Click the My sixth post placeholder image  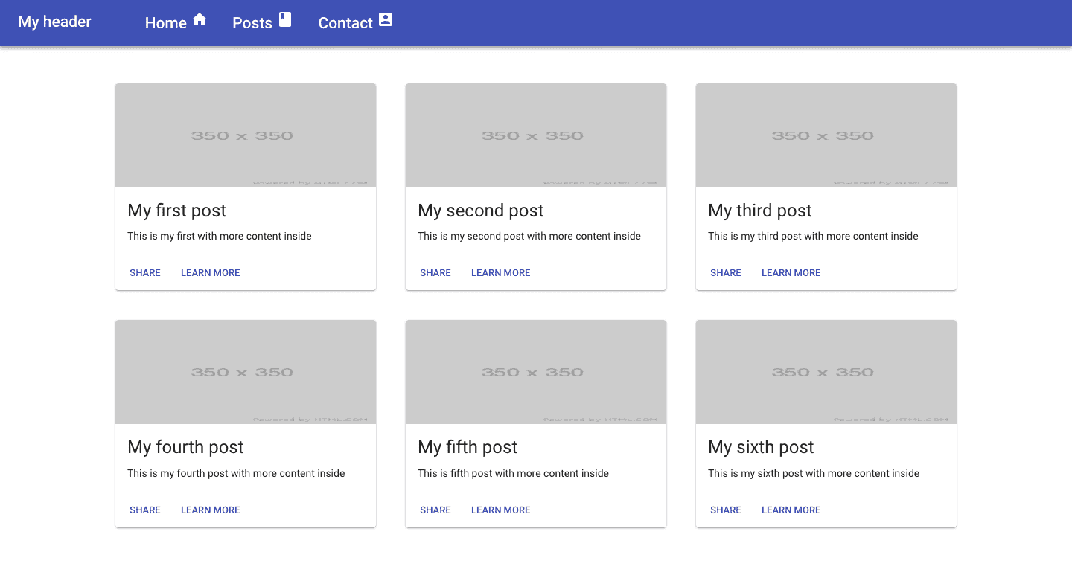(x=826, y=372)
